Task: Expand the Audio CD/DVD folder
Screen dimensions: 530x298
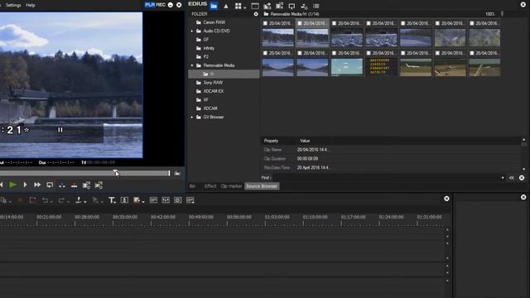Action: coord(192,31)
